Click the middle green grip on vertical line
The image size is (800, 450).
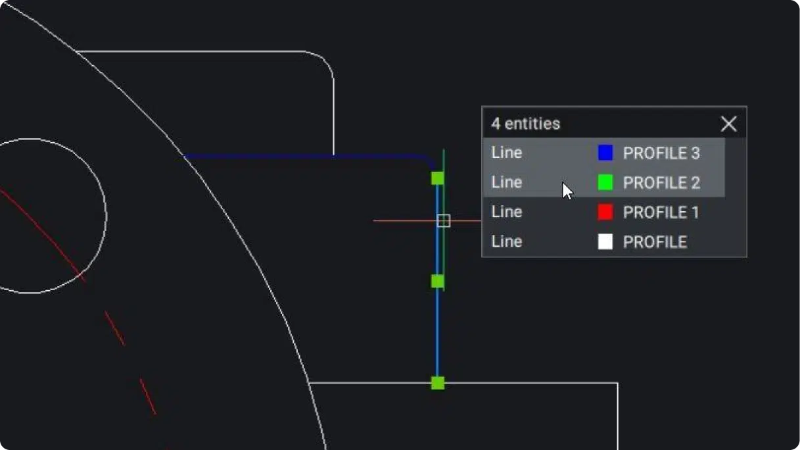[x=438, y=282]
